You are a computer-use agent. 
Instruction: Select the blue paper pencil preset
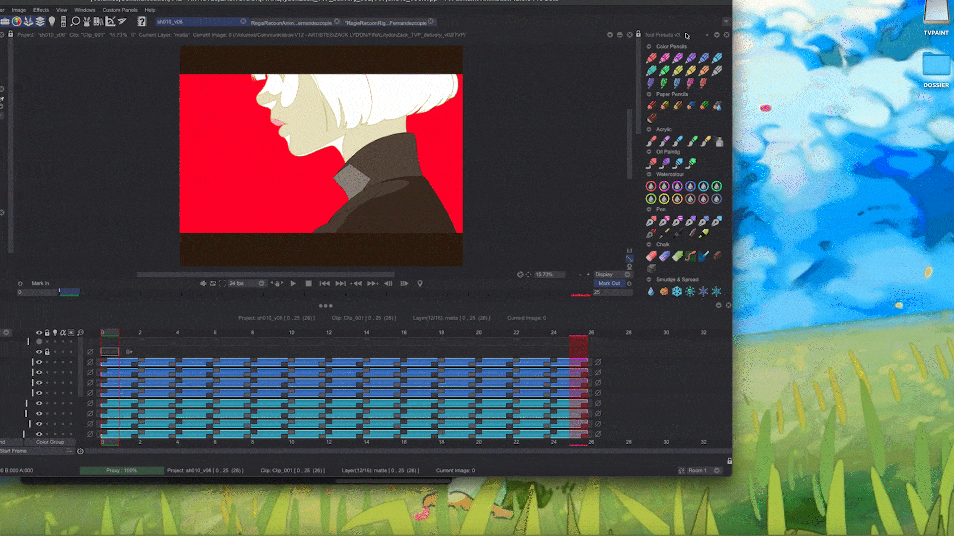pyautogui.click(x=691, y=105)
